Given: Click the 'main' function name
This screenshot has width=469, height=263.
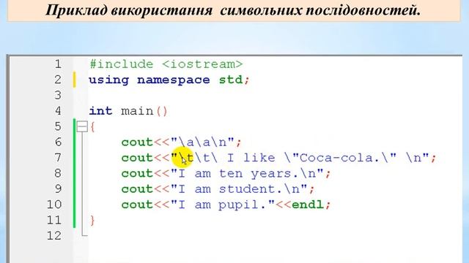Looking at the screenshot, I should pyautogui.click(x=137, y=111).
